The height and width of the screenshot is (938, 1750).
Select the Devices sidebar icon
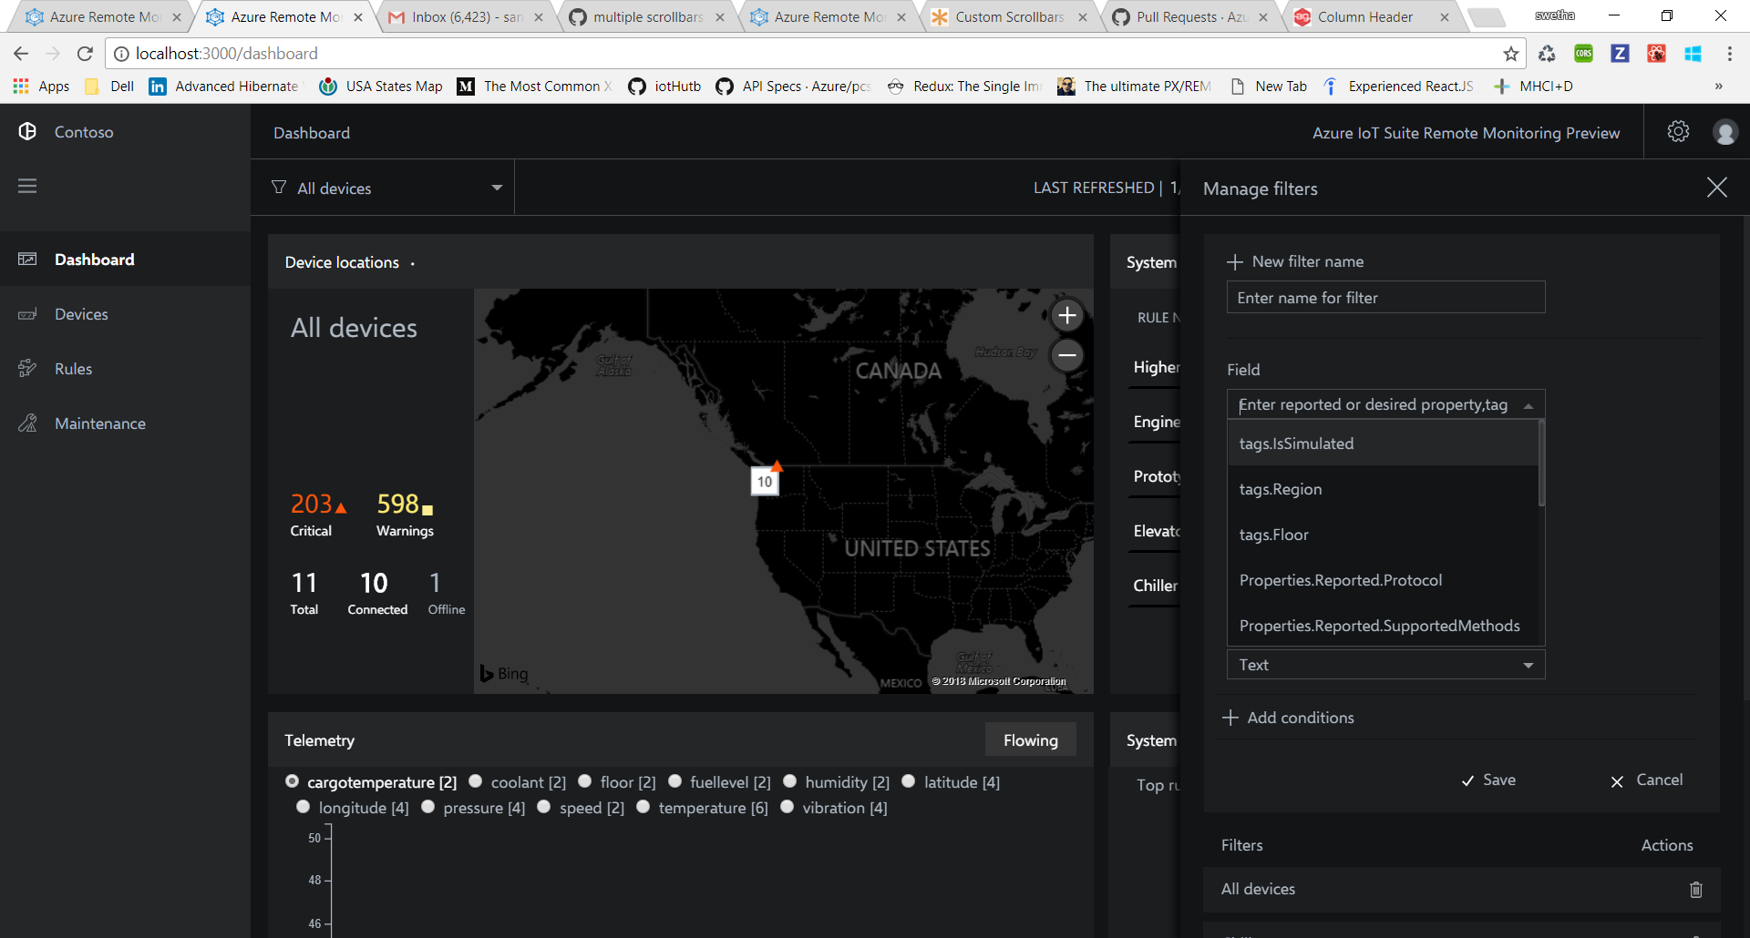click(x=28, y=313)
